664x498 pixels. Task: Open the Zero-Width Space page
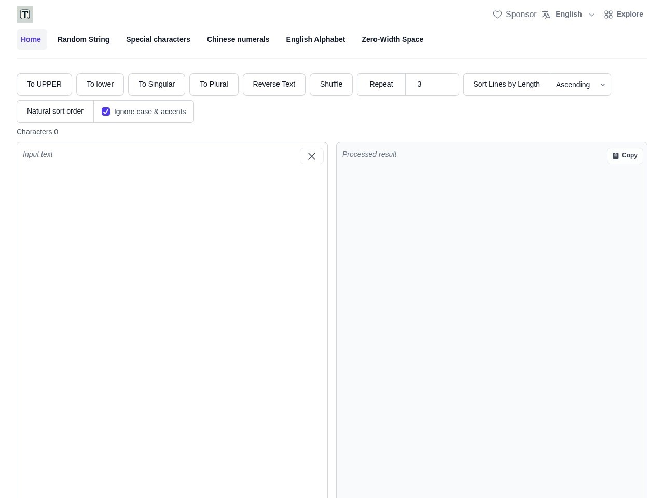[x=392, y=39]
